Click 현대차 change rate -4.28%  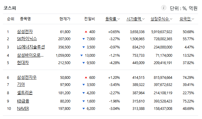pyautogui.click(x=115, y=63)
